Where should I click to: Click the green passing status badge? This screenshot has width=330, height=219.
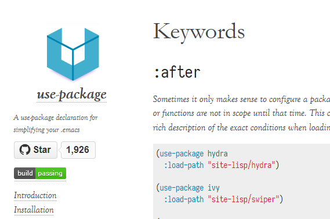pos(50,173)
